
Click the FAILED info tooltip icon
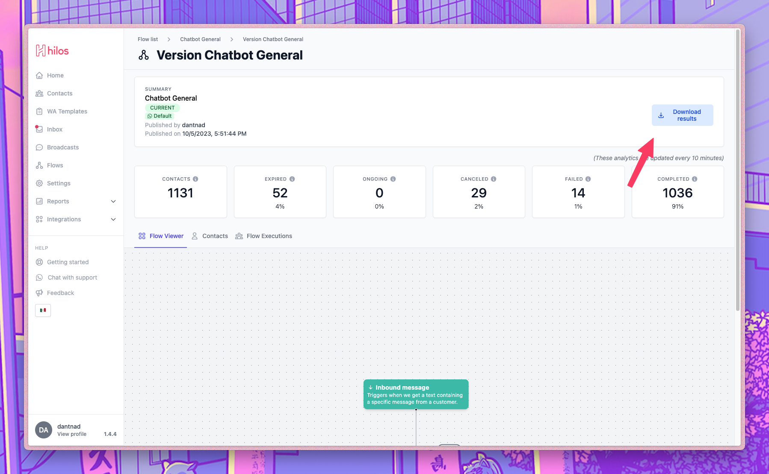click(589, 179)
